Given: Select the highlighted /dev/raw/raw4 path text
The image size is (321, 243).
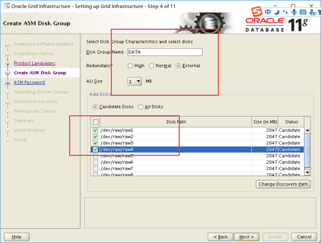Looking at the screenshot, I should [x=116, y=149].
